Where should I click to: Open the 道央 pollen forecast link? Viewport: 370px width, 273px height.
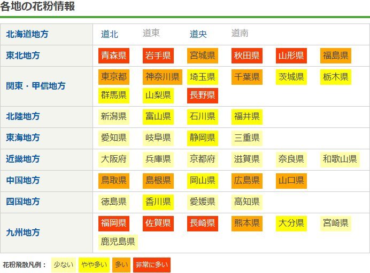(198, 34)
